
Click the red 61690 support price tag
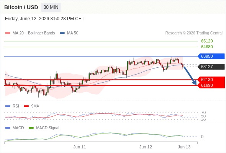click(211, 85)
